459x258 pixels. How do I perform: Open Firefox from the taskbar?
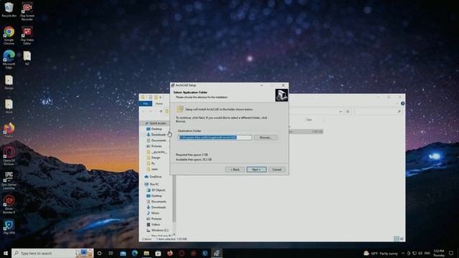[x=170, y=253]
